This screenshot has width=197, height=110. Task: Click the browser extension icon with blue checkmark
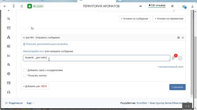(x=184, y=7)
